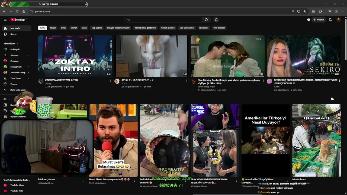
Task: Click the Oluştur create button
Action: click(319, 20)
